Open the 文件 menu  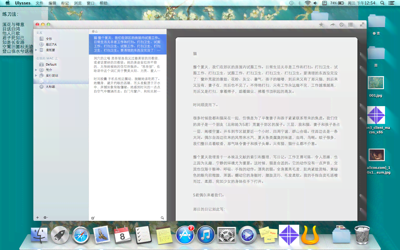pyautogui.click(x=39, y=3)
